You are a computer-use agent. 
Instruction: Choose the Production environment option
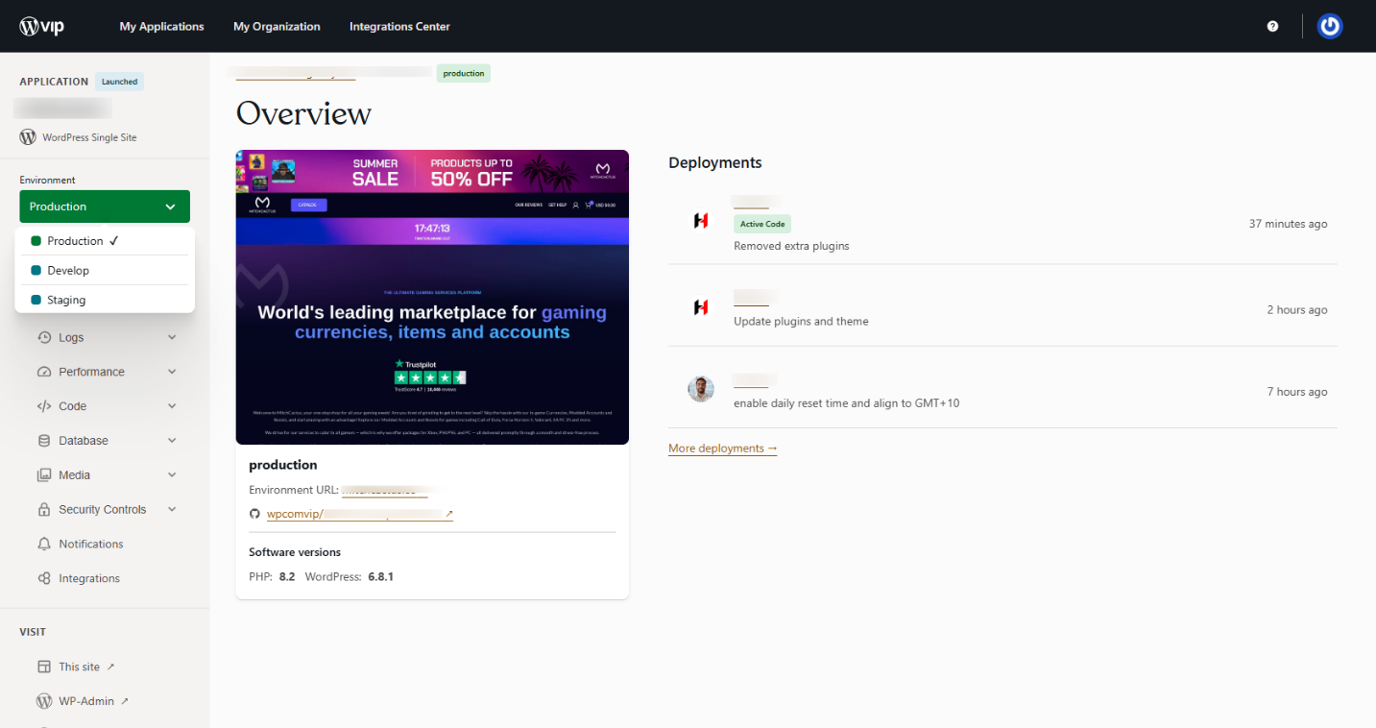point(75,241)
